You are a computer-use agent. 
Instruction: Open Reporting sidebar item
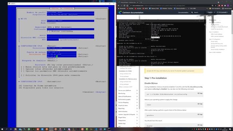(128, 108)
